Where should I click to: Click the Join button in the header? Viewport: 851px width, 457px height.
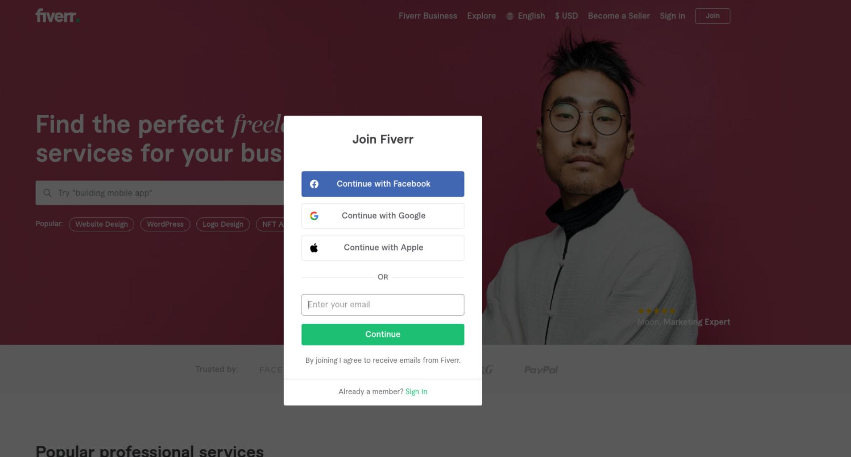coord(713,16)
